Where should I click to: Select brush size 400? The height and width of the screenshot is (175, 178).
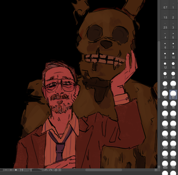point(165,155)
